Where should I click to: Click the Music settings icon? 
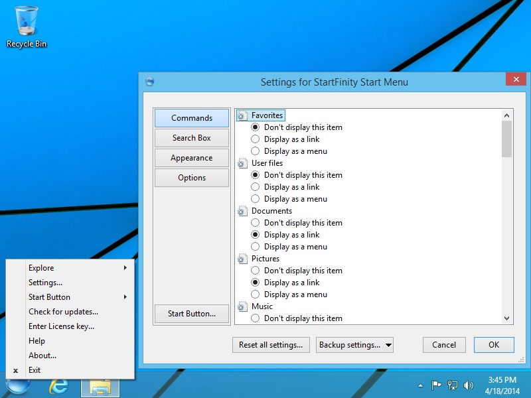242,306
